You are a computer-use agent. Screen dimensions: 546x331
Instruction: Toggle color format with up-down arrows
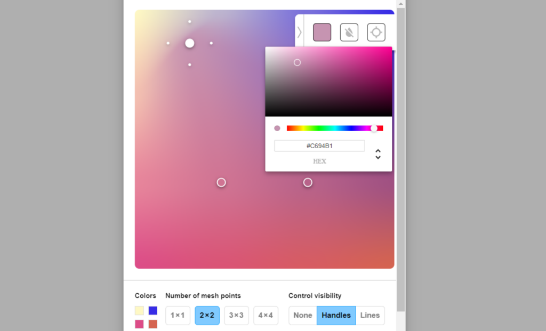coord(378,154)
